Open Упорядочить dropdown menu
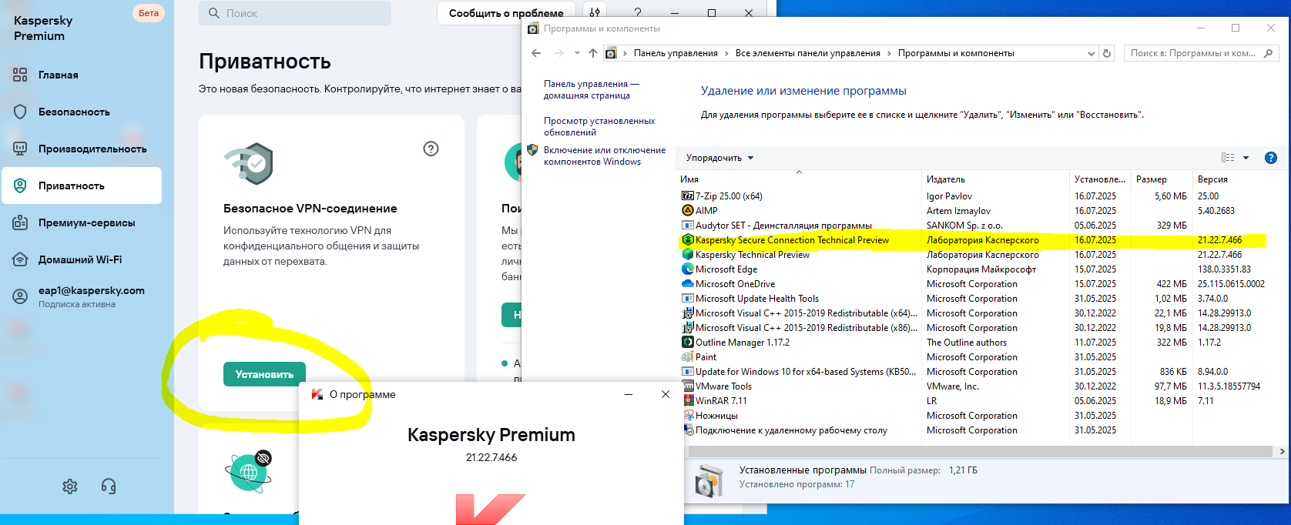 pyautogui.click(x=719, y=158)
